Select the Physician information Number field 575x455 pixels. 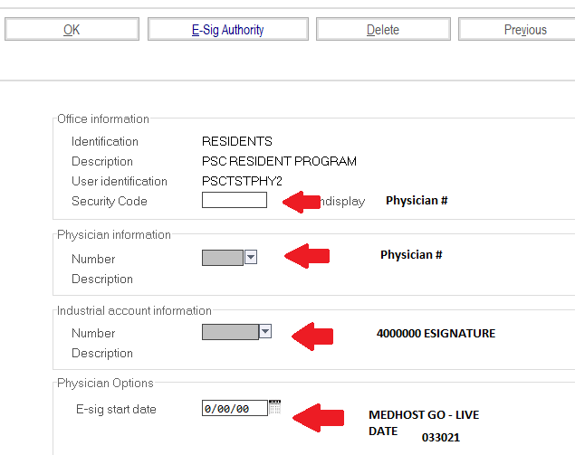point(223,258)
